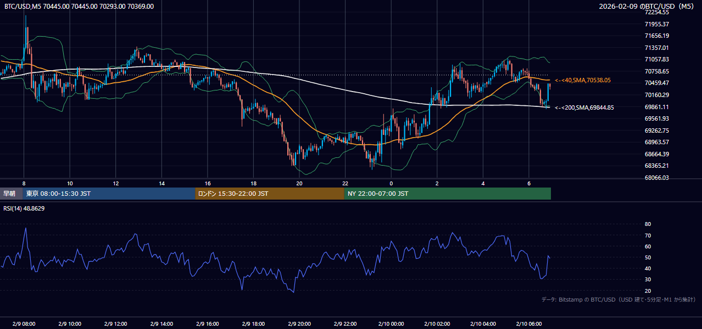Click the 71656.19 price axis label
Image resolution: width=702 pixels, height=329 pixels.
(x=657, y=36)
